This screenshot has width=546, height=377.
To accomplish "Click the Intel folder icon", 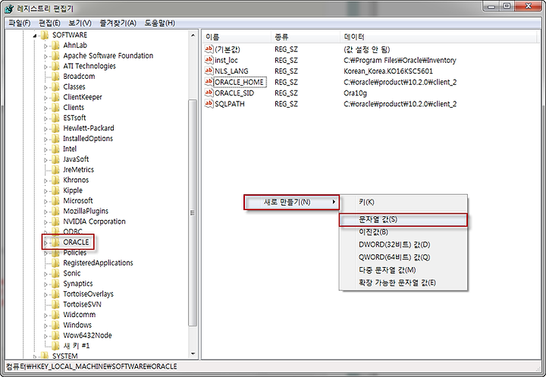I will pos(55,149).
